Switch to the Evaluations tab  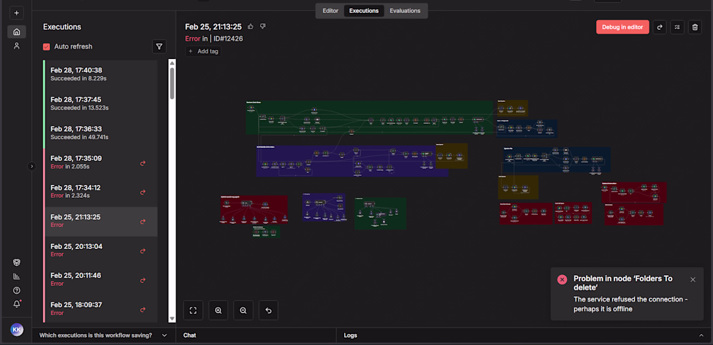[x=404, y=10]
